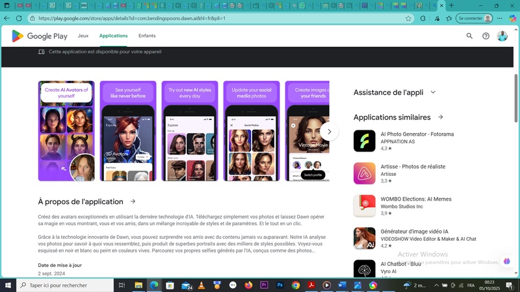Open the Générateur d'image vidéo IA link
This screenshot has height=292, width=520.
pos(413,232)
